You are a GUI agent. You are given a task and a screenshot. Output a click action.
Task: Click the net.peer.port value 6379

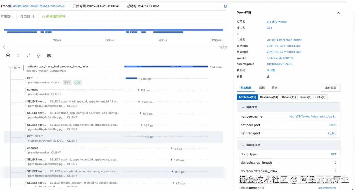click(x=333, y=125)
